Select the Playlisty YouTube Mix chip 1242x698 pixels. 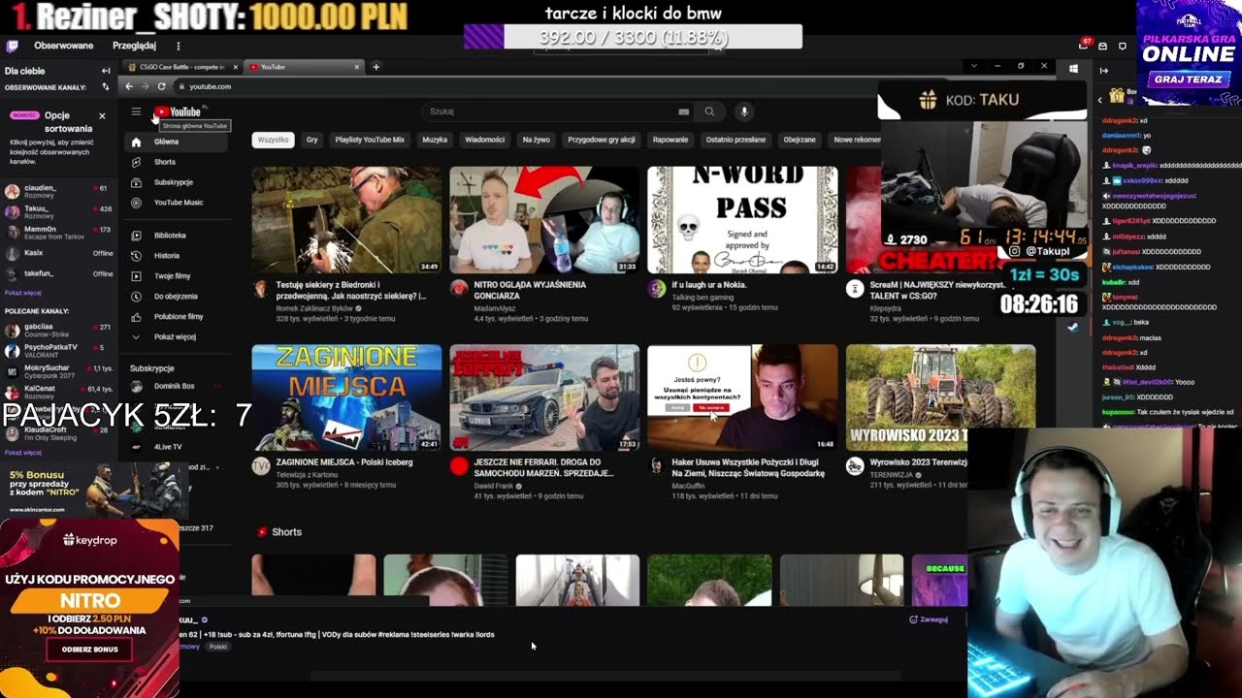[370, 140]
